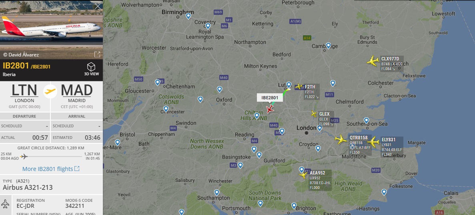The image size is (475, 215).
Task: Select the GLEX aircraft icon
Action: pos(314,114)
